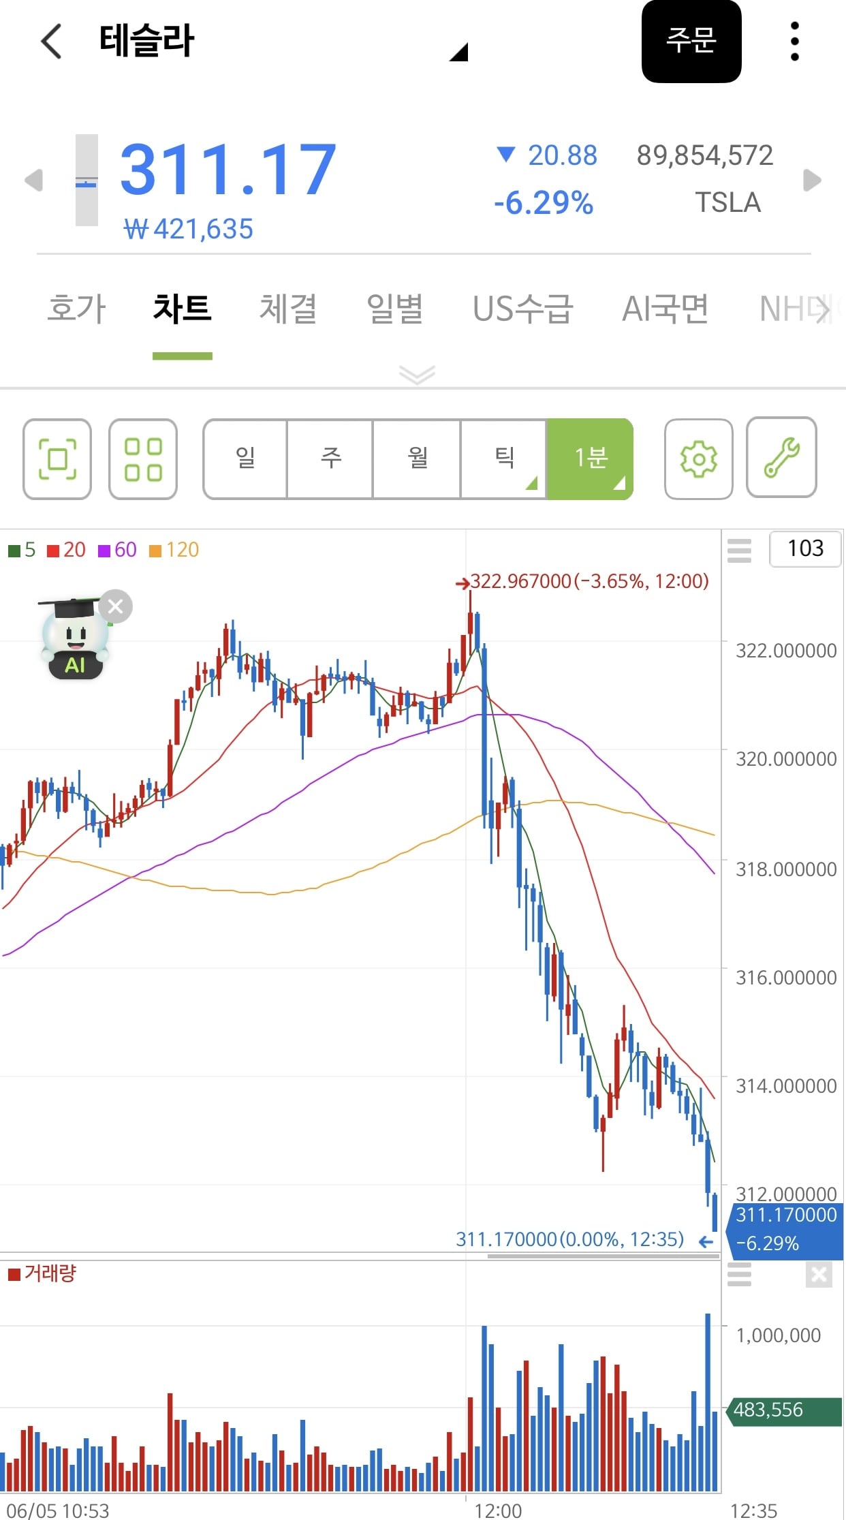Tap the 주문 order button
The image size is (846, 1520).
[691, 41]
